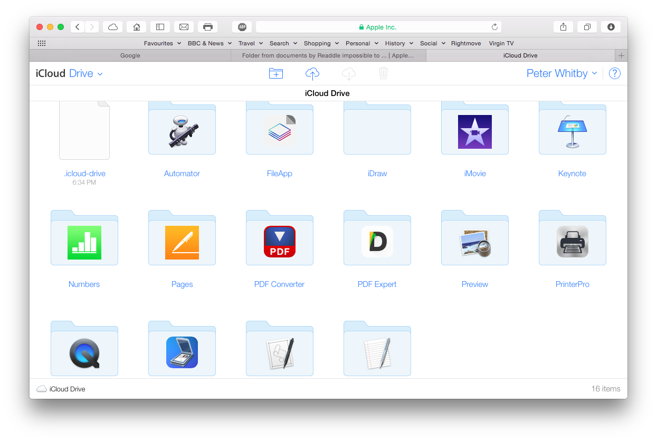657x441 pixels.
Task: Click the Mail envelope toolbar button
Action: click(x=184, y=27)
